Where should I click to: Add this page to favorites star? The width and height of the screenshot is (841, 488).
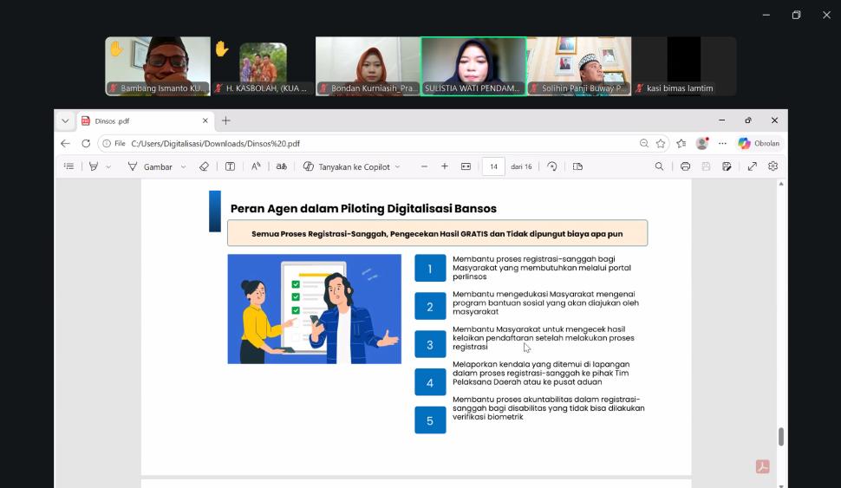(661, 143)
